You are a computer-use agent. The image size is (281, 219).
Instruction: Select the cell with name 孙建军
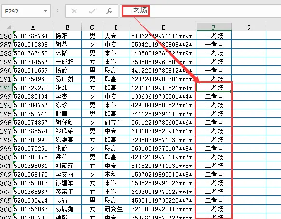click(68, 183)
